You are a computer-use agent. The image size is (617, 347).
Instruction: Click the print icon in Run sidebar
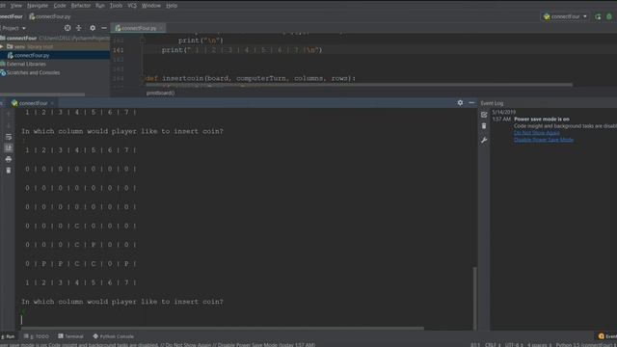9,159
